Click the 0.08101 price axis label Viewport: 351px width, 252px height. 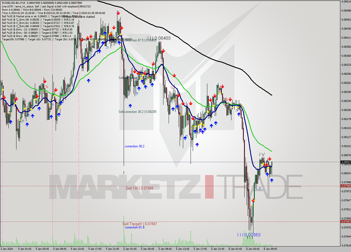click(346, 146)
